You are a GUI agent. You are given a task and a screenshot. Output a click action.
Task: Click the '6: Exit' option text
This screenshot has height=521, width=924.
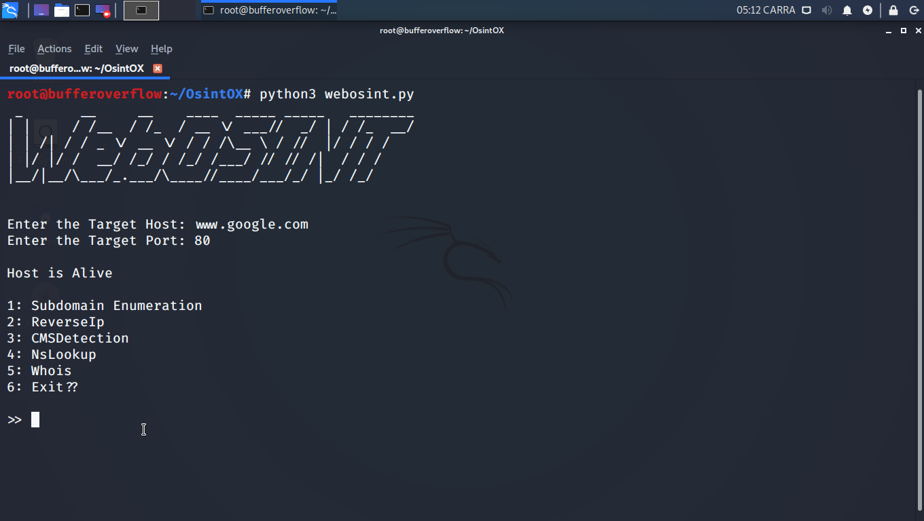click(x=42, y=387)
